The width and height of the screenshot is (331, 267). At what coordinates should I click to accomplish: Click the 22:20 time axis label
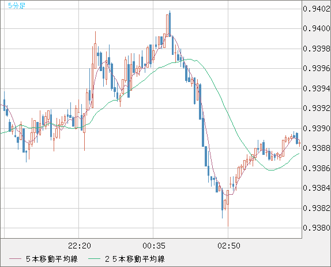click(80, 246)
